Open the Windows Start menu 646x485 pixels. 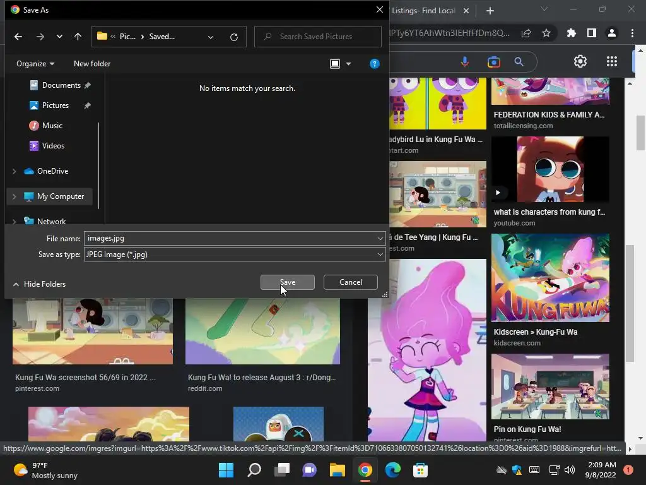(226, 470)
